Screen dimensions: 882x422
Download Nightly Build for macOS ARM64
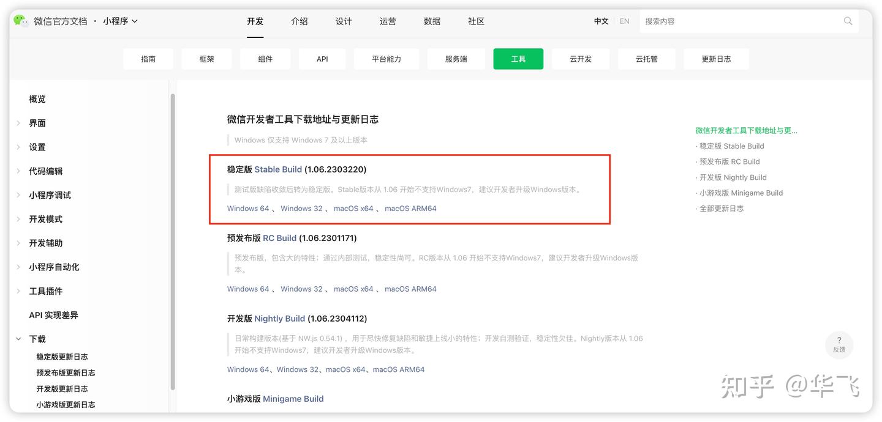(399, 369)
